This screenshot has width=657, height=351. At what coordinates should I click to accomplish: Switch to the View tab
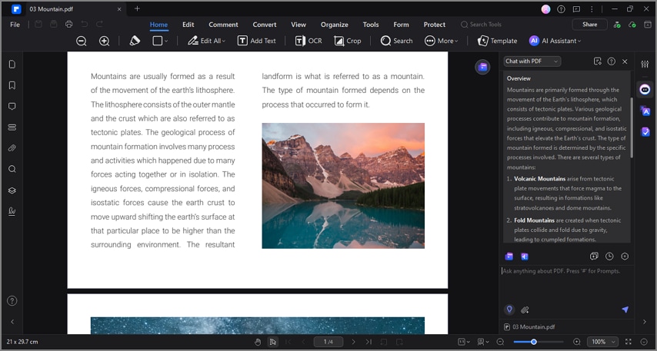pyautogui.click(x=298, y=25)
